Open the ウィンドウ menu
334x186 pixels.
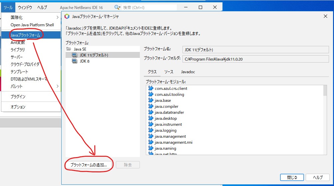pyautogui.click(x=25, y=7)
